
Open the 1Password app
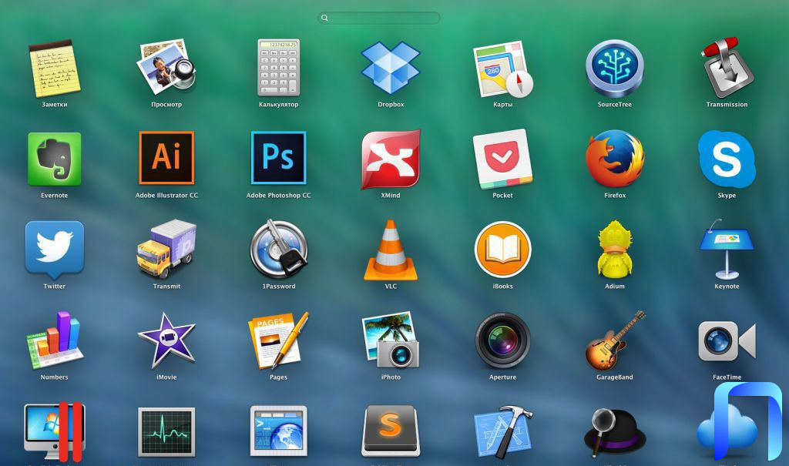point(278,249)
